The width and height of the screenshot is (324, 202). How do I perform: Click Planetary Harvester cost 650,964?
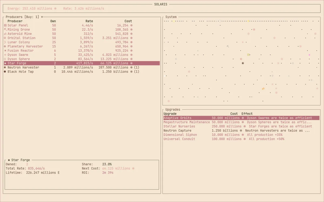122,46
